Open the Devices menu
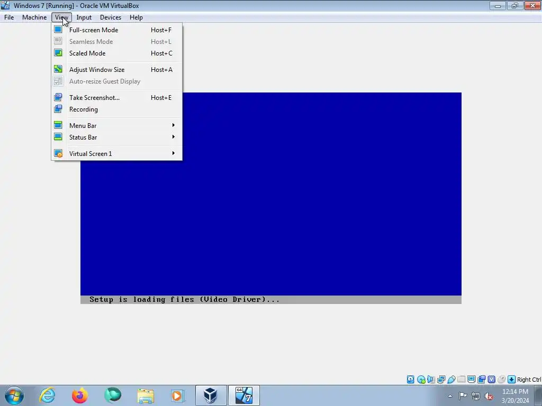This screenshot has width=542, height=406. coord(111,17)
